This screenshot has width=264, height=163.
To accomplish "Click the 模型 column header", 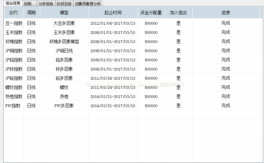I will 64,13.
